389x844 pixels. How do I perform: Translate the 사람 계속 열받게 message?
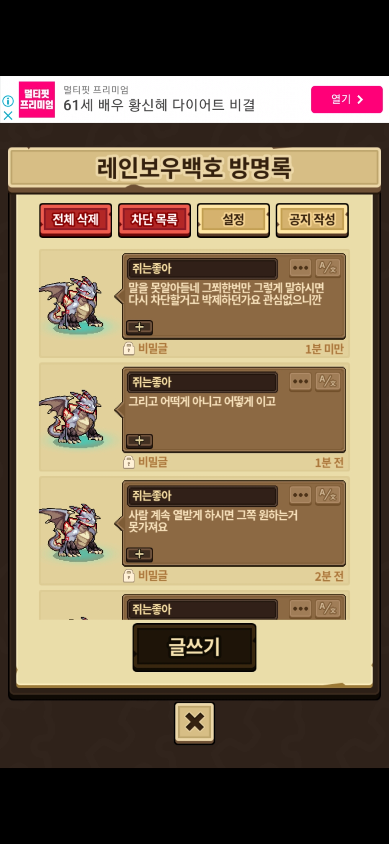tap(328, 495)
